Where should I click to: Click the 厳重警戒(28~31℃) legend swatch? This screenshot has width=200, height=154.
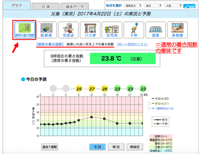click(x=161, y=140)
